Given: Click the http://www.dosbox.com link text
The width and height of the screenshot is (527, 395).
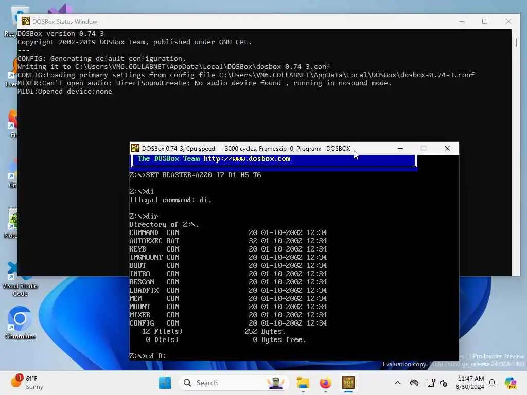Looking at the screenshot, I should click(247, 158).
